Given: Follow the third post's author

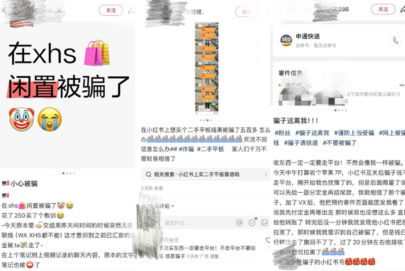Looking at the screenshot, I should [383, 9].
